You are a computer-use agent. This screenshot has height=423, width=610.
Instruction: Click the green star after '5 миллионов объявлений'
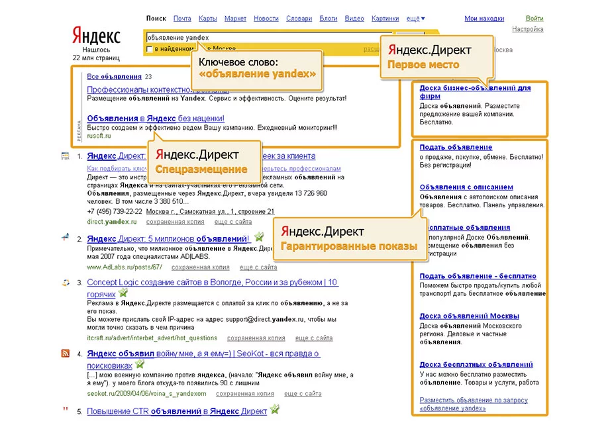[259, 236]
